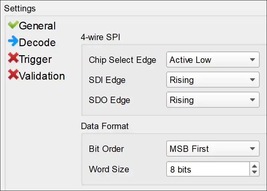Click the Data Format group heading
267x191 pixels.
(105, 126)
